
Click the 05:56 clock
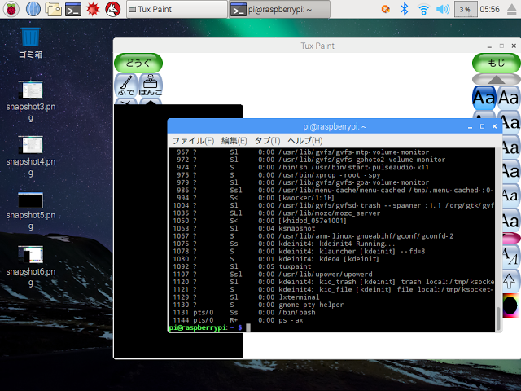(x=489, y=9)
